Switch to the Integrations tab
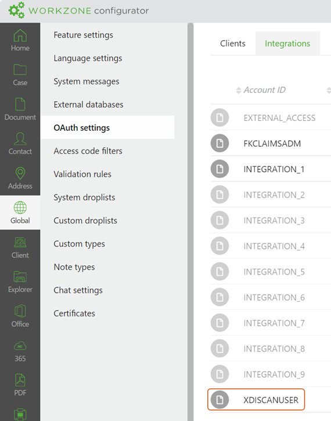 click(x=287, y=44)
